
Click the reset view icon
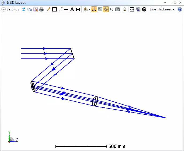[118, 9]
